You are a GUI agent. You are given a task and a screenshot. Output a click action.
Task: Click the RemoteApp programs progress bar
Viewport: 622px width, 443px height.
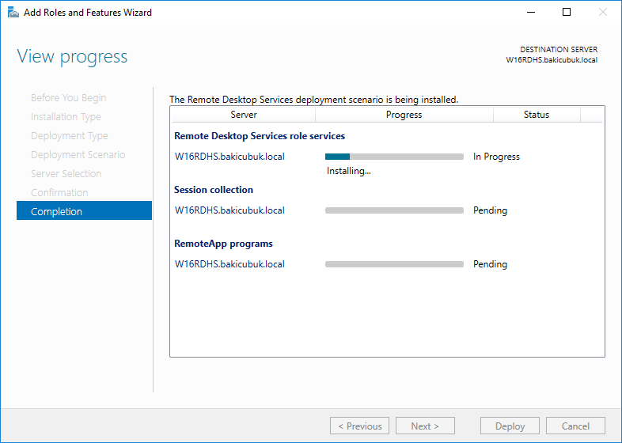[394, 264]
